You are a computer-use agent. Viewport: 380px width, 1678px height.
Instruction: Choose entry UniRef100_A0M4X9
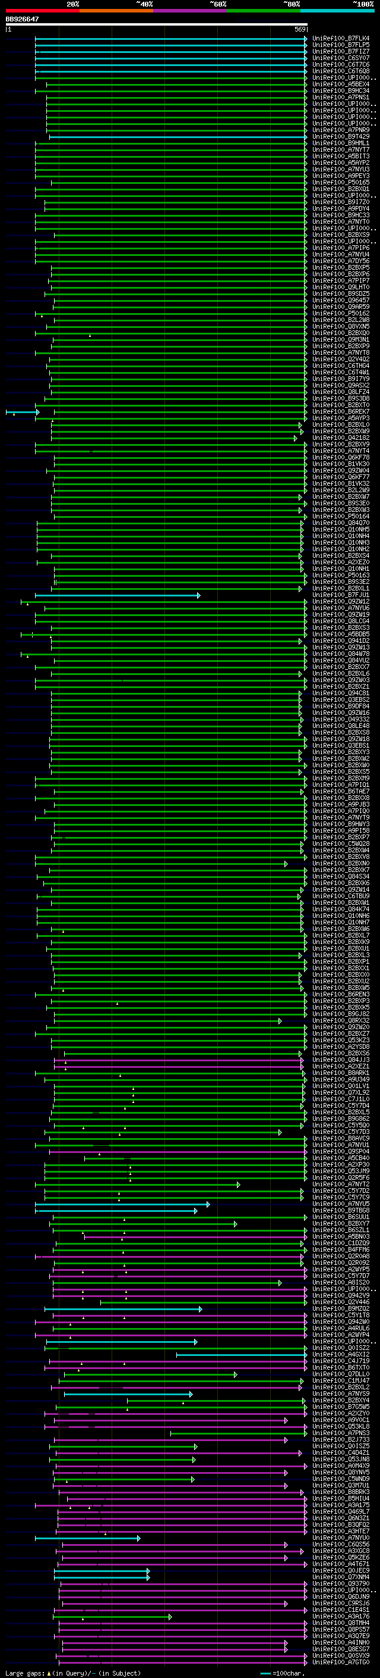pyautogui.click(x=341, y=1467)
